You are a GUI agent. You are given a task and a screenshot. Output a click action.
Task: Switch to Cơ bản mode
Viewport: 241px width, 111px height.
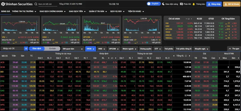52,48
